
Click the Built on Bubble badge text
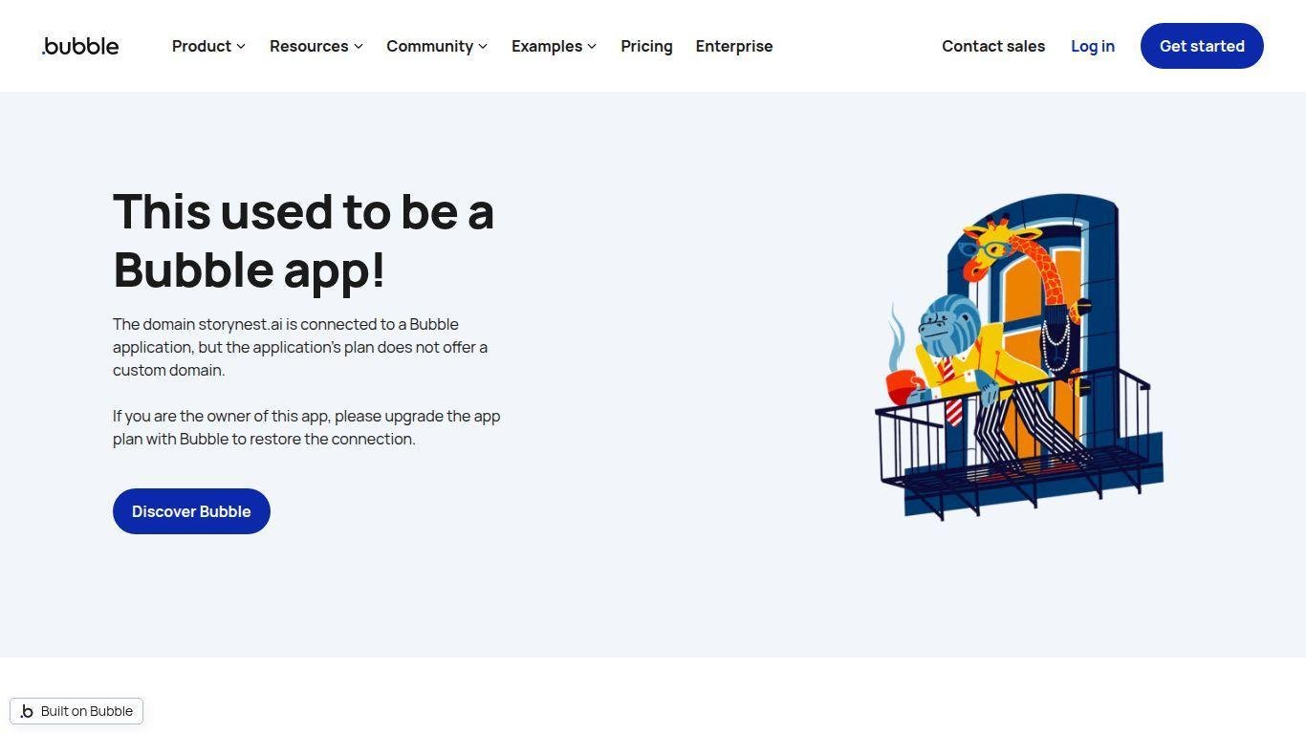pos(87,711)
